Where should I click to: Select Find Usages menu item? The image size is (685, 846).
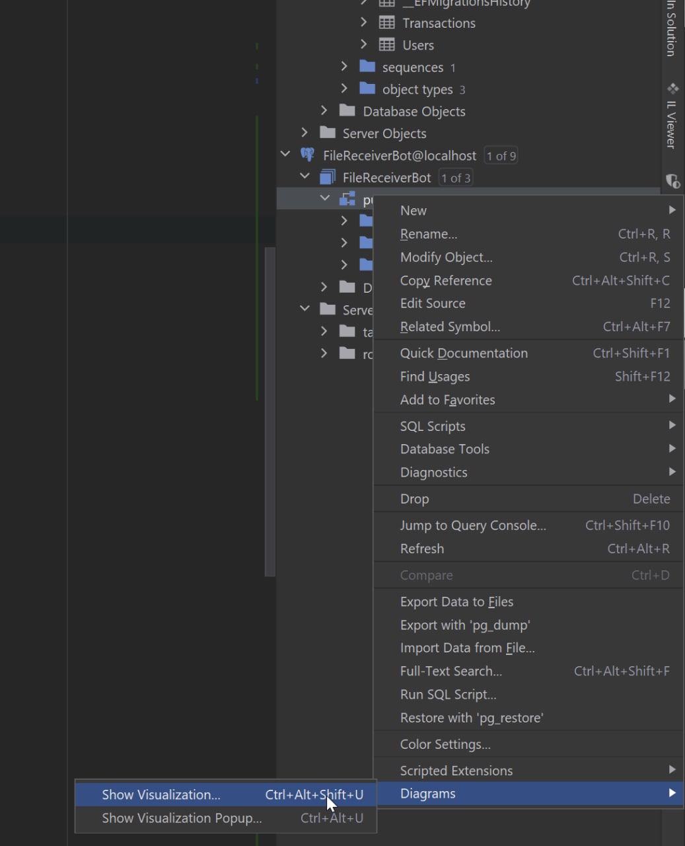(528, 376)
